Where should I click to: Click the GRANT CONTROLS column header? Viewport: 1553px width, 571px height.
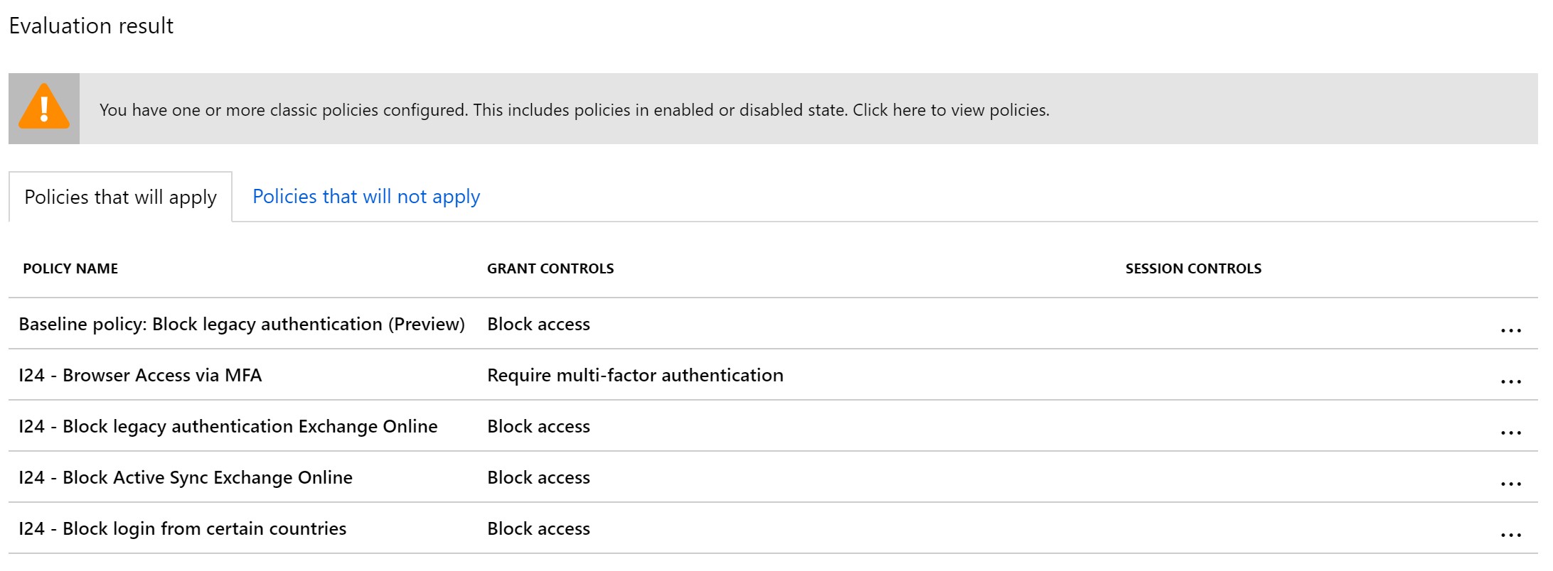[x=550, y=268]
